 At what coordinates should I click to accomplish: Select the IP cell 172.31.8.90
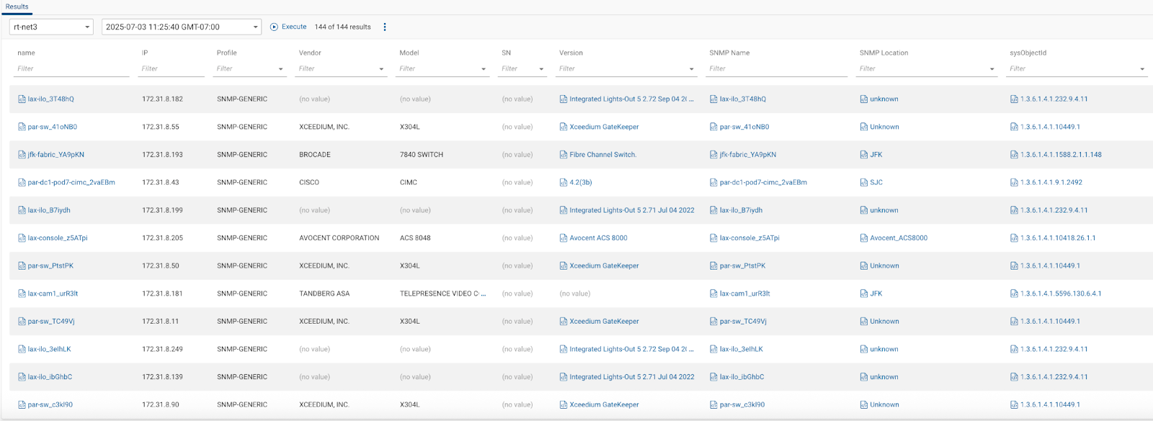pos(160,405)
